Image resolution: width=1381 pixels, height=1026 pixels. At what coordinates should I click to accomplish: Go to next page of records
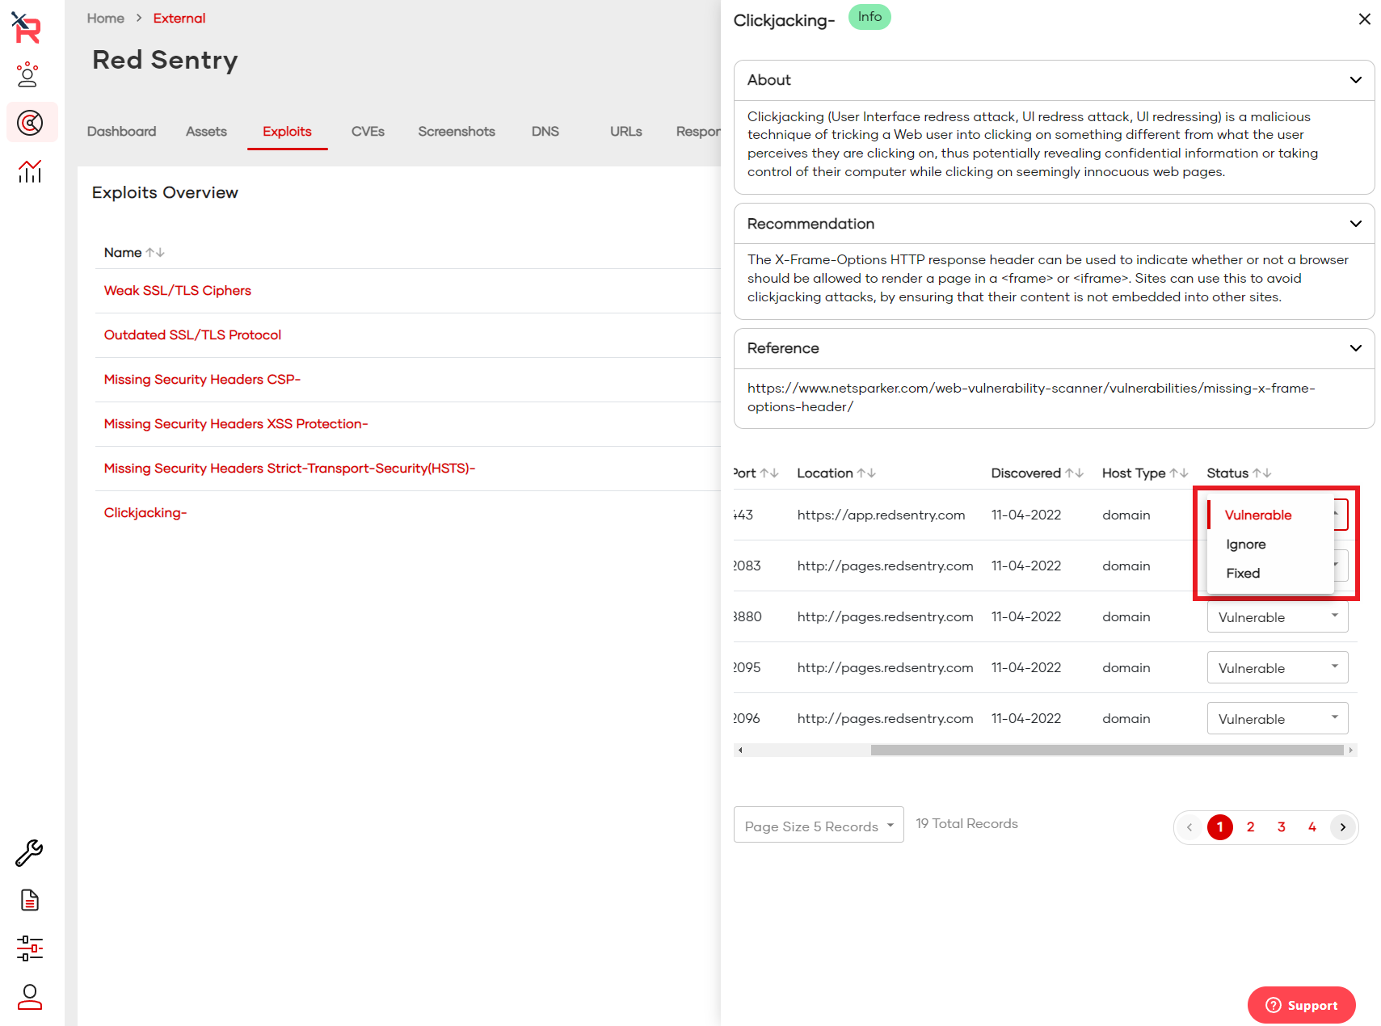point(1343,827)
